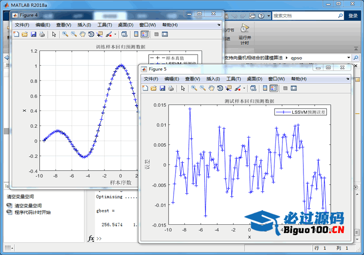The width and height of the screenshot is (364, 255).
Task: Print Figure 4 using the printer icon
Action: point(42,34)
